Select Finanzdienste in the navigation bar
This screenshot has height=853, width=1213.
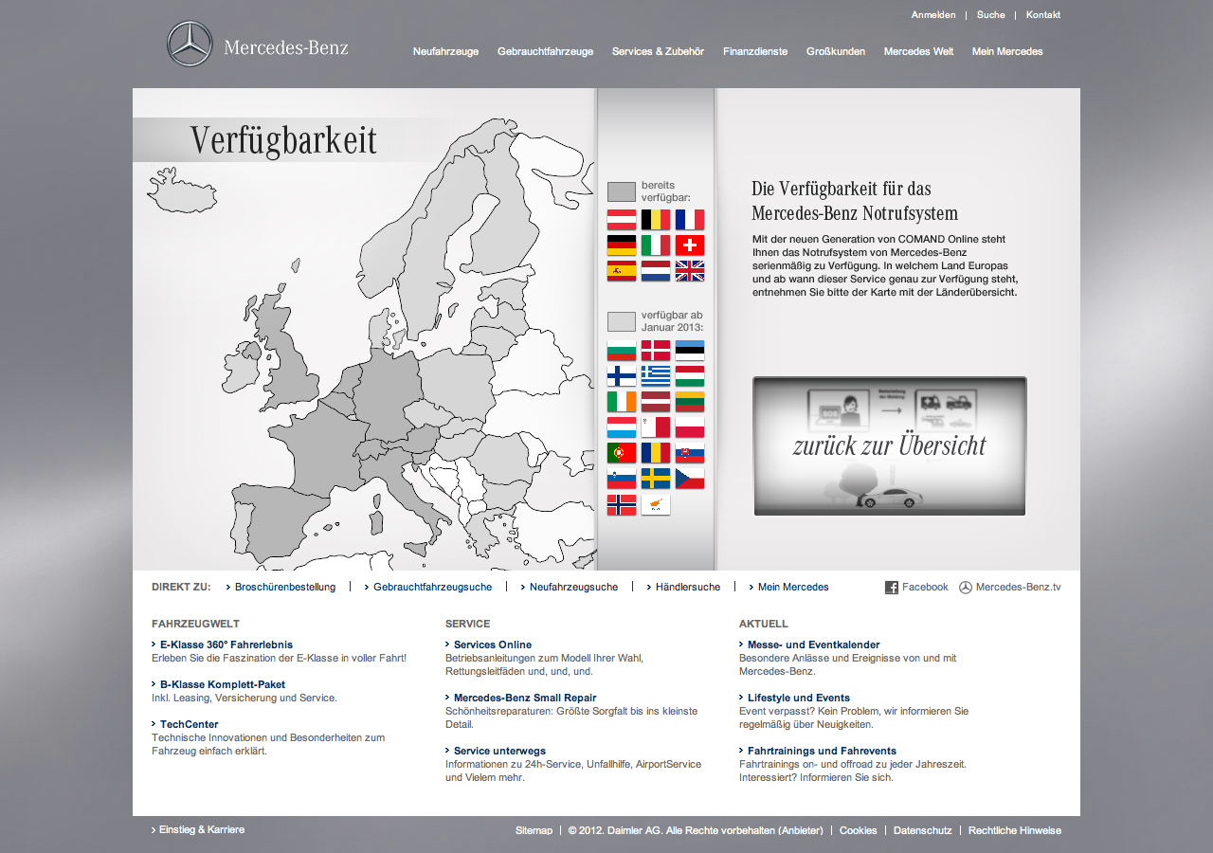click(754, 51)
